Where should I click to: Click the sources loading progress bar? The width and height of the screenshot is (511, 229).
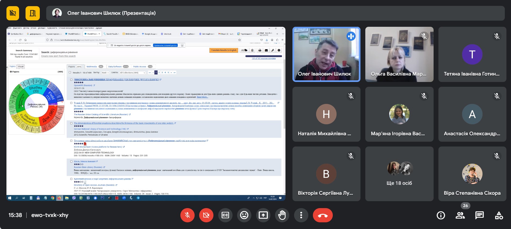coord(264,56)
